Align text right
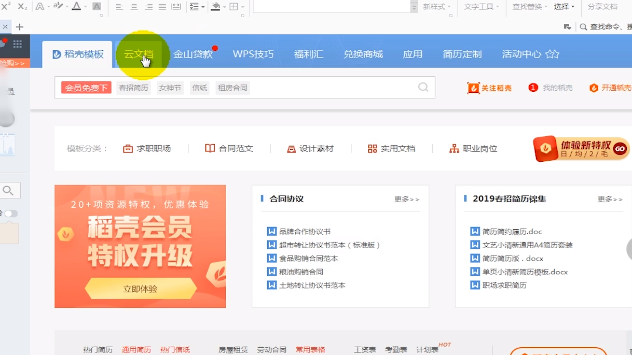This screenshot has width=632, height=355. [x=148, y=7]
